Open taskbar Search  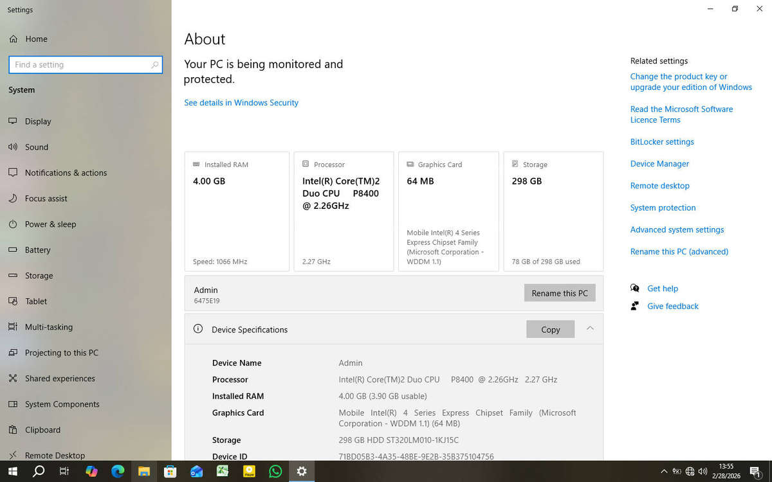coord(39,471)
